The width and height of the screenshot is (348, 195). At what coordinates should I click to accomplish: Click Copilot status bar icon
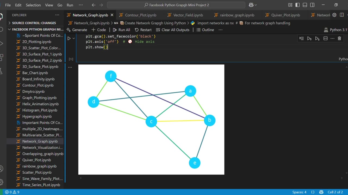[321, 192]
